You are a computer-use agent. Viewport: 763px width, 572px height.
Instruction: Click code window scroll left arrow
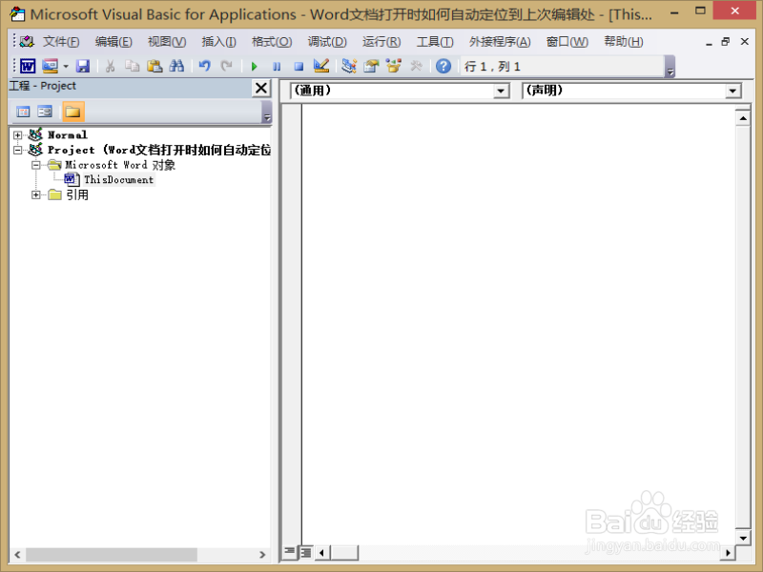321,553
